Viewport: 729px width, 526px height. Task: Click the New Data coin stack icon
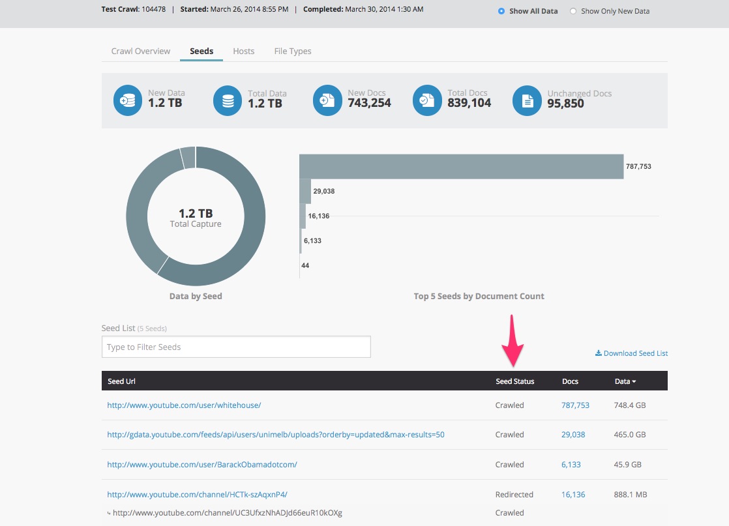tap(128, 101)
